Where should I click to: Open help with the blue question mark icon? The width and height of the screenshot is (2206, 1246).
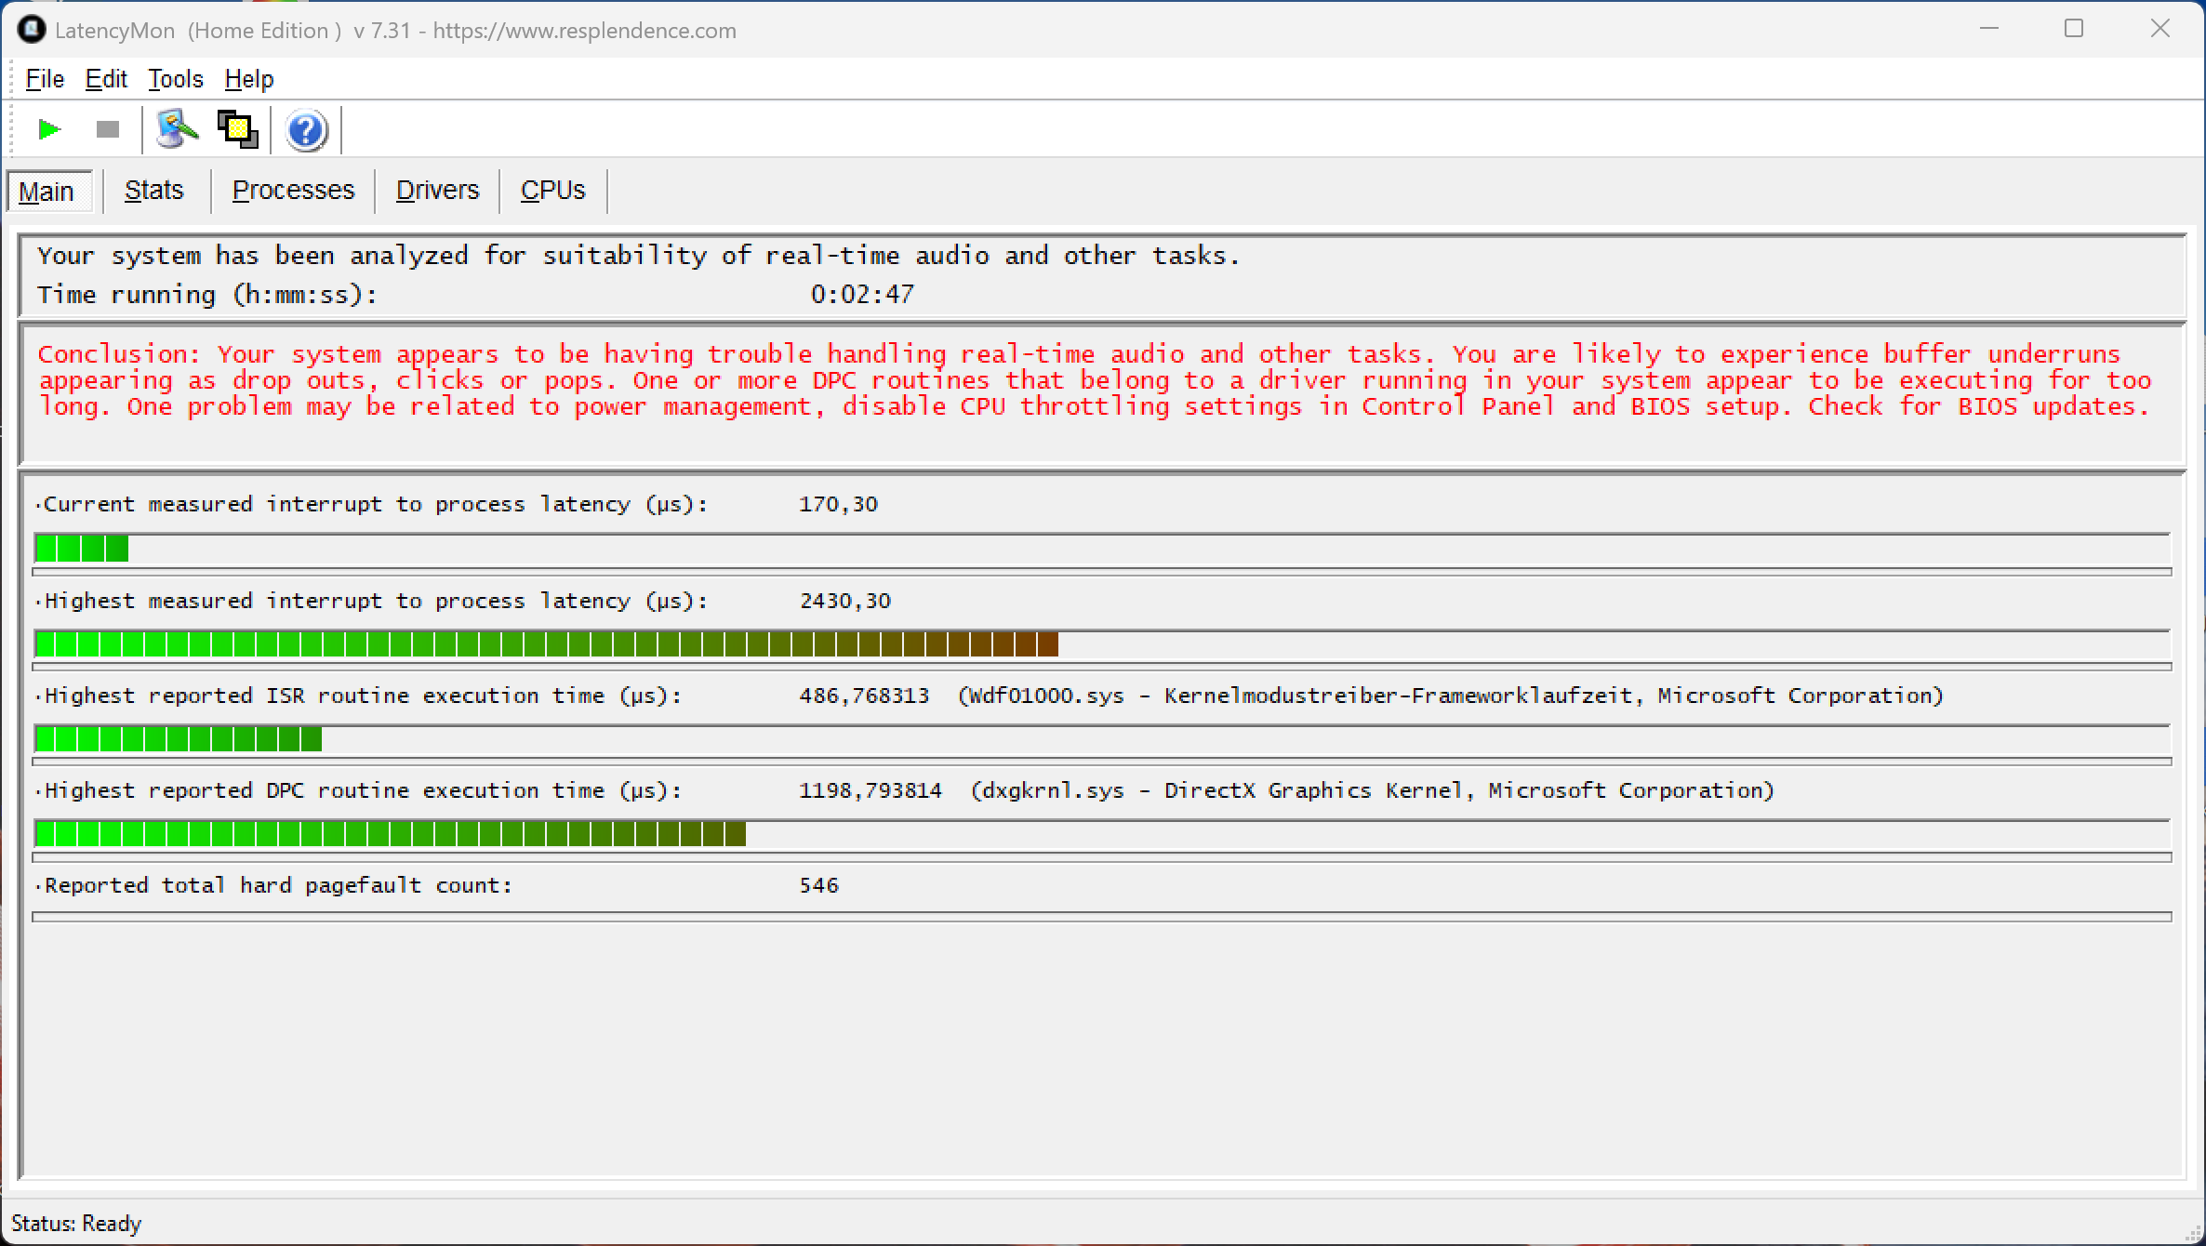[x=306, y=130]
